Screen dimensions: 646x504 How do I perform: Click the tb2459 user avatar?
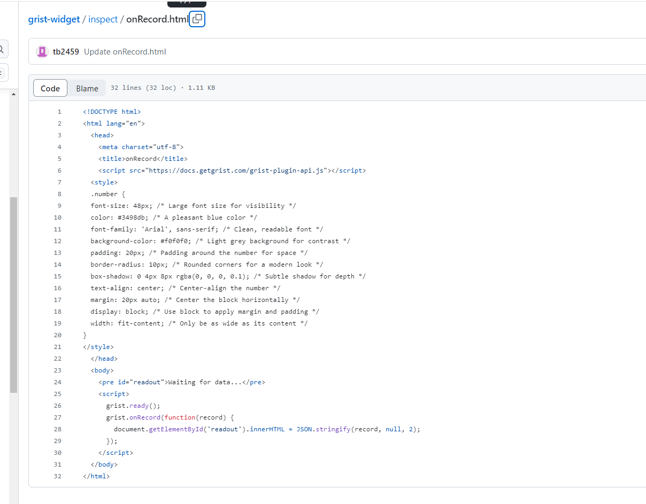42,52
